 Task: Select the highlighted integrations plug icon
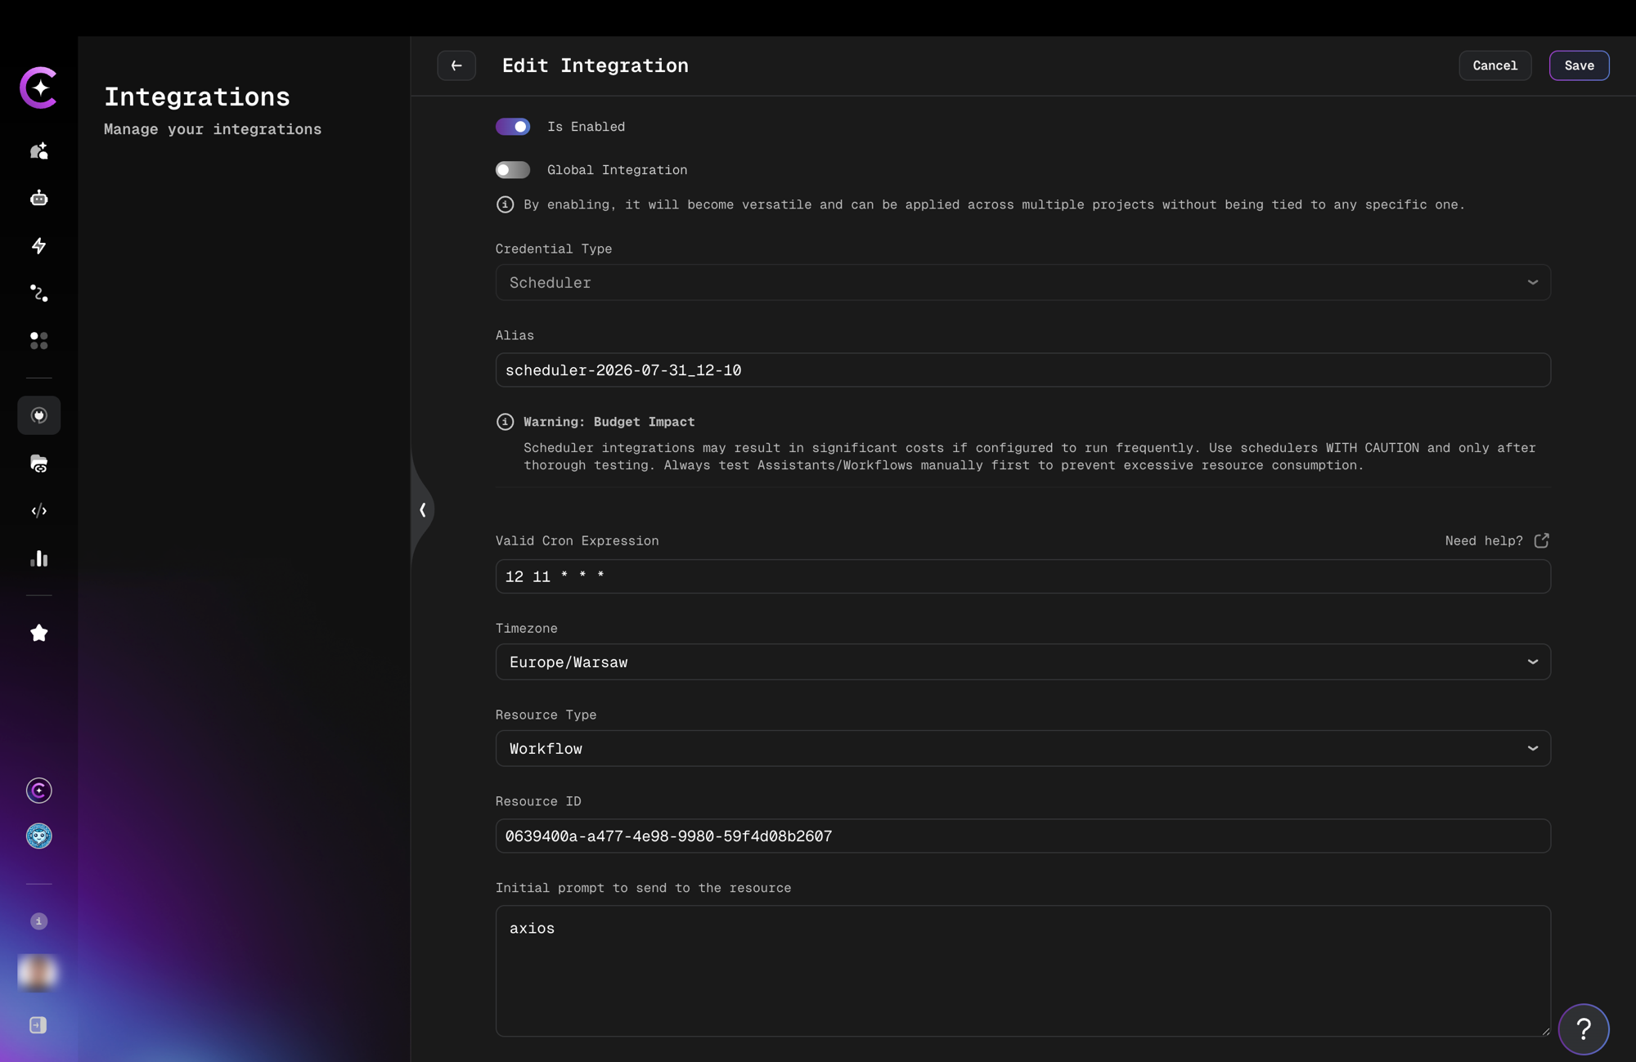tap(38, 415)
